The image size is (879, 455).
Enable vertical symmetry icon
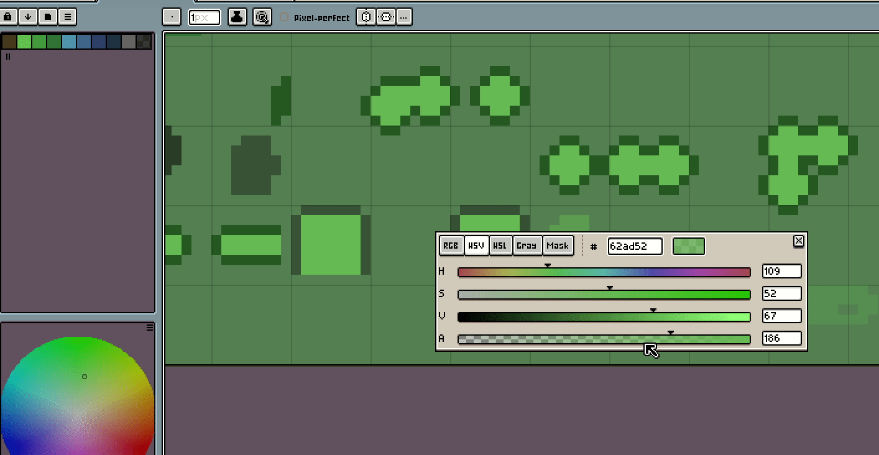[x=385, y=17]
